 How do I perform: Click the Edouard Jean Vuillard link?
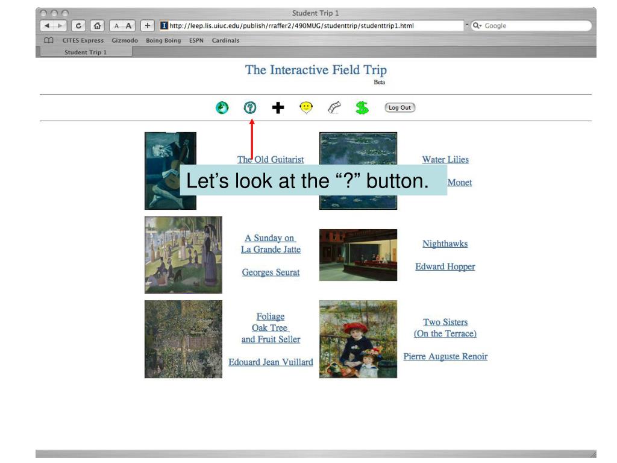click(271, 362)
